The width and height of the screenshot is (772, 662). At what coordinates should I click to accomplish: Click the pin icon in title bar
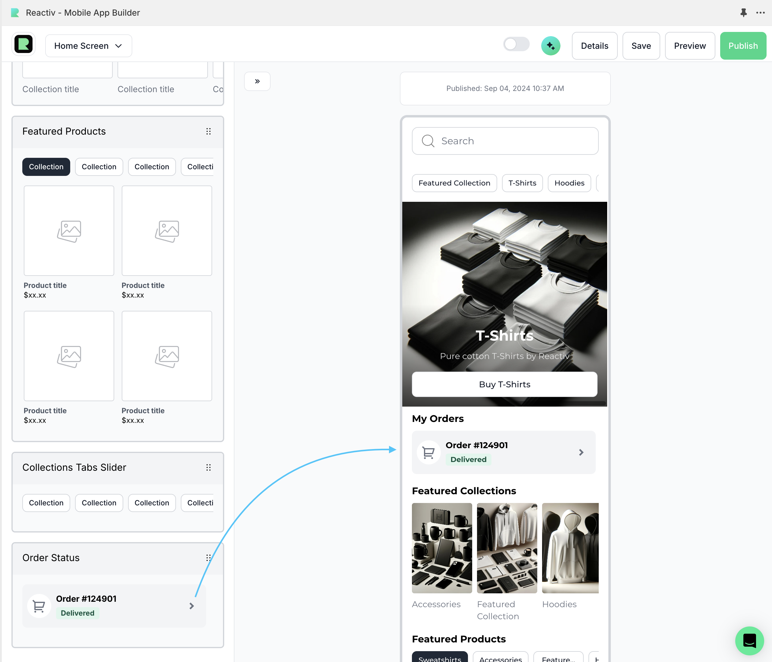tap(743, 13)
